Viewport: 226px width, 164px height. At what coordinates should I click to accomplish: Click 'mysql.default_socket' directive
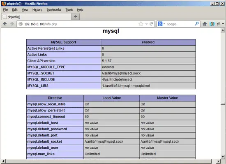45,141
